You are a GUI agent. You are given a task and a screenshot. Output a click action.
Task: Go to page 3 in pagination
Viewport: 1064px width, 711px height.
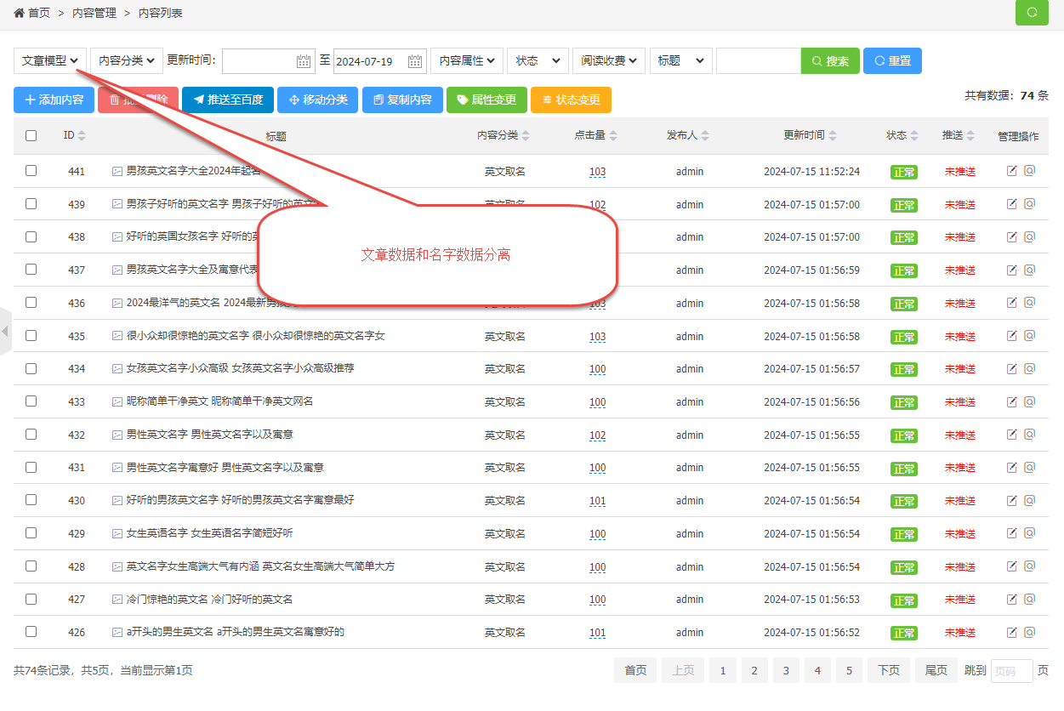coord(786,670)
